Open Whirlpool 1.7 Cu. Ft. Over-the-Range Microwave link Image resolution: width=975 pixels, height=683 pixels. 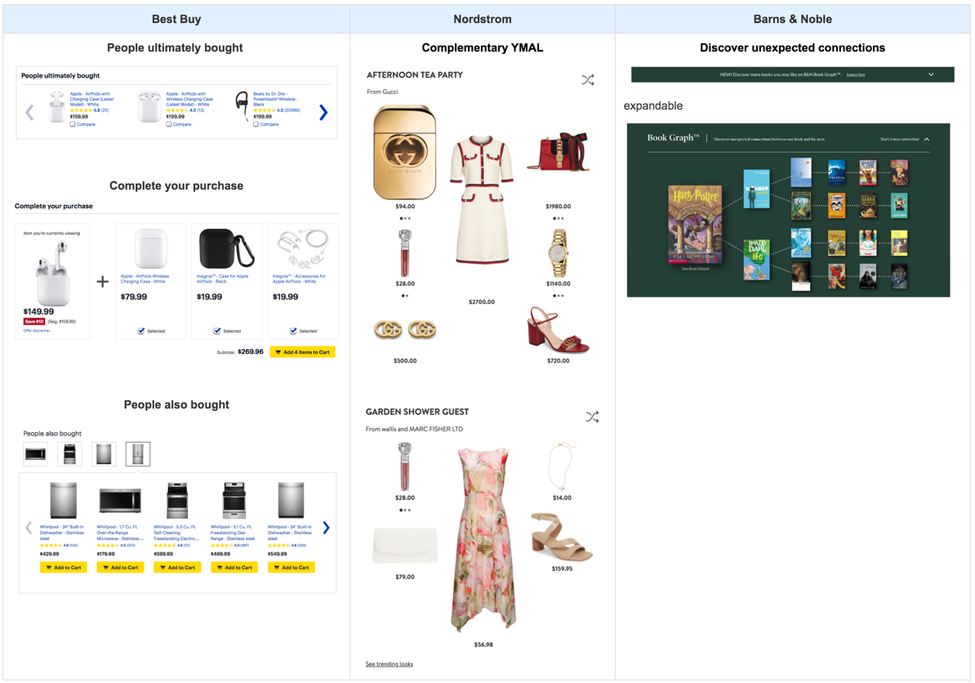click(x=120, y=533)
